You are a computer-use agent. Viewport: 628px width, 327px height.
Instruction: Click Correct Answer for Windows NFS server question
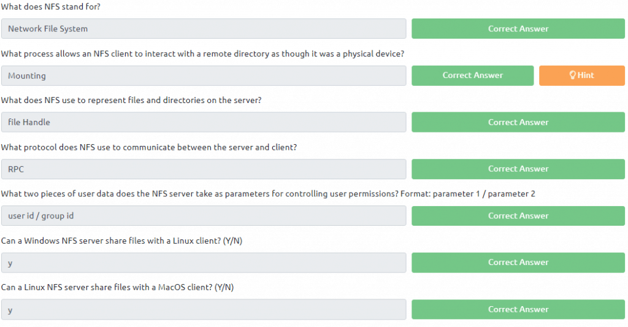(518, 263)
